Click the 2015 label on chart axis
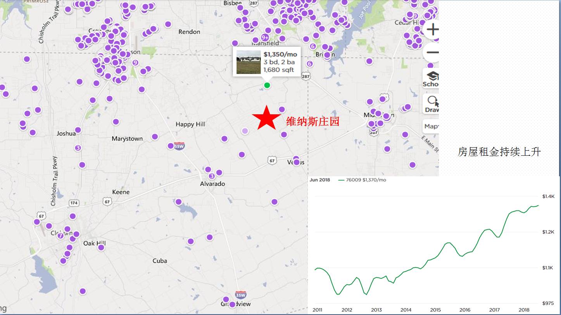Image resolution: width=561 pixels, height=315 pixels. point(435,310)
